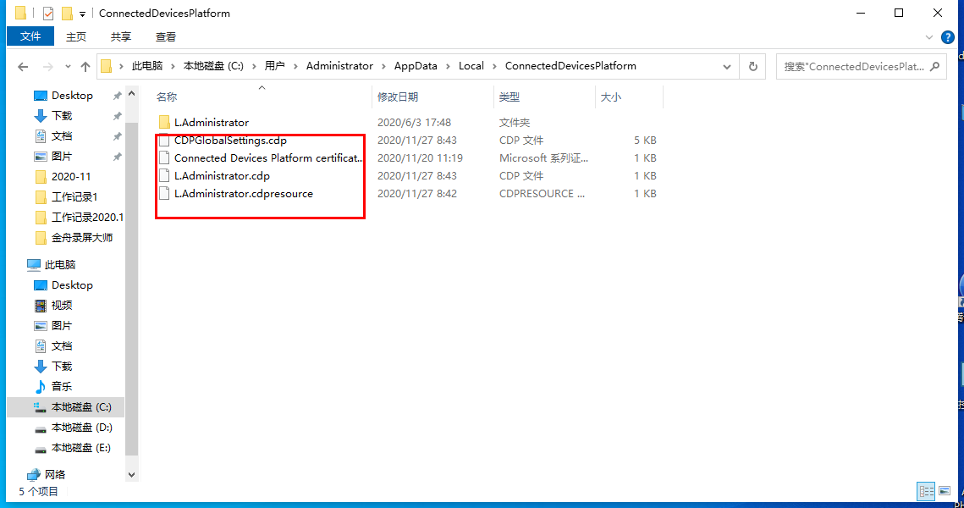This screenshot has height=508, width=964.
Task: Click the sidebar scrollbar down arrow
Action: click(x=131, y=475)
